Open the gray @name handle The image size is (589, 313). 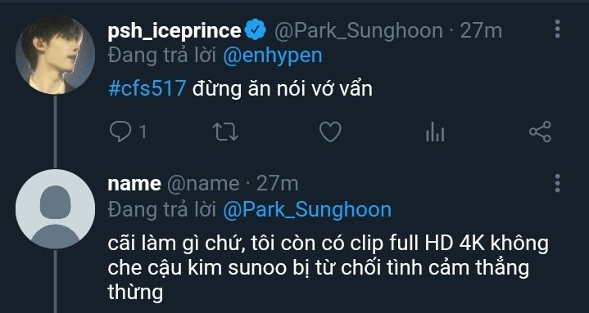click(203, 184)
